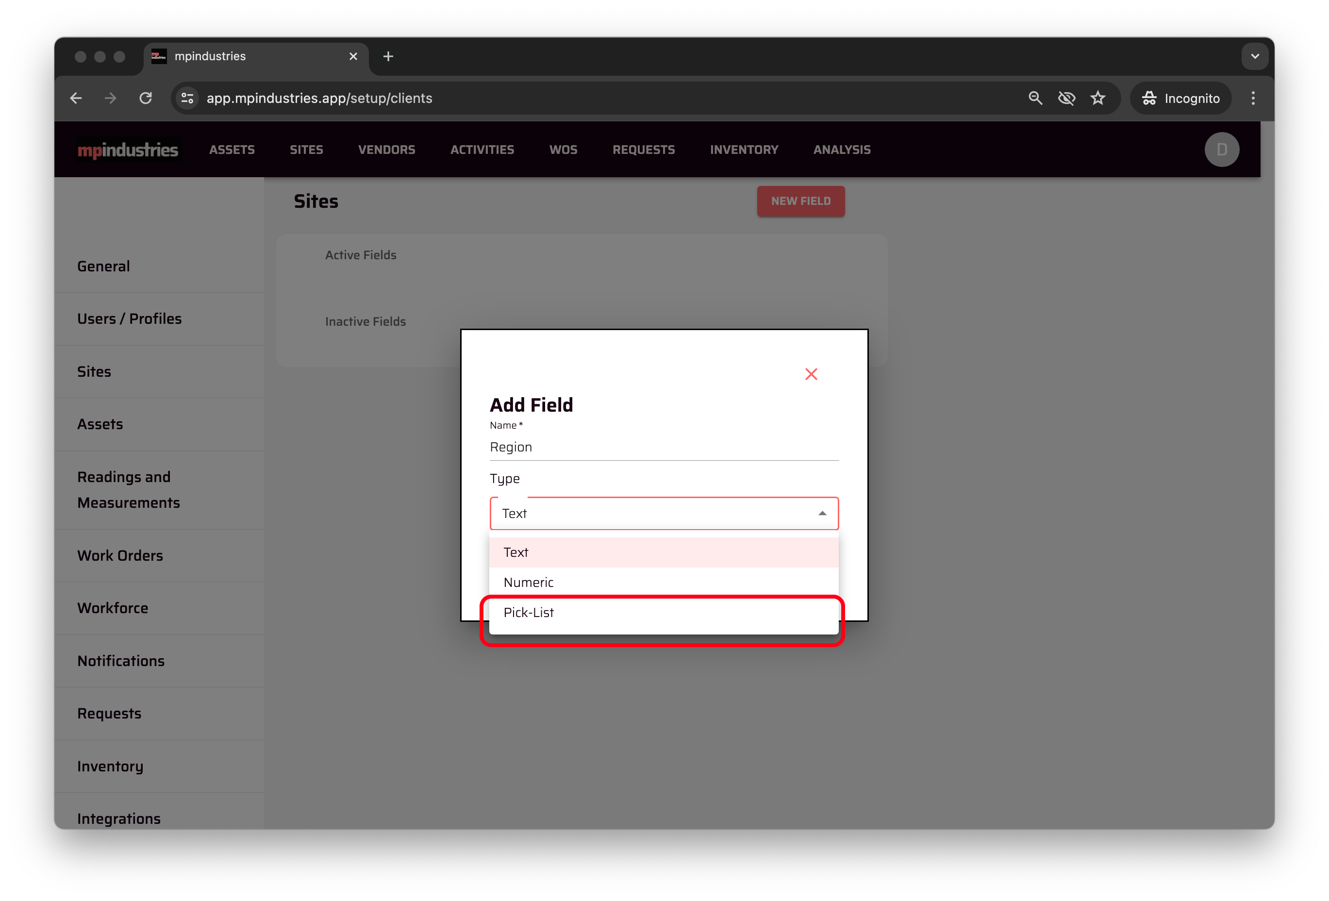Click the mpindustries logo link
Viewport: 1329px width, 901px height.
pos(128,150)
